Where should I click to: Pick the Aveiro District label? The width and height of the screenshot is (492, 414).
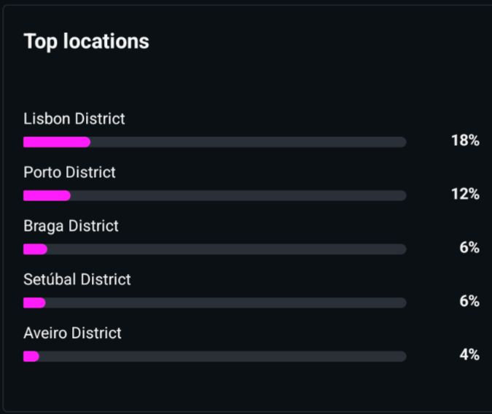[72, 333]
